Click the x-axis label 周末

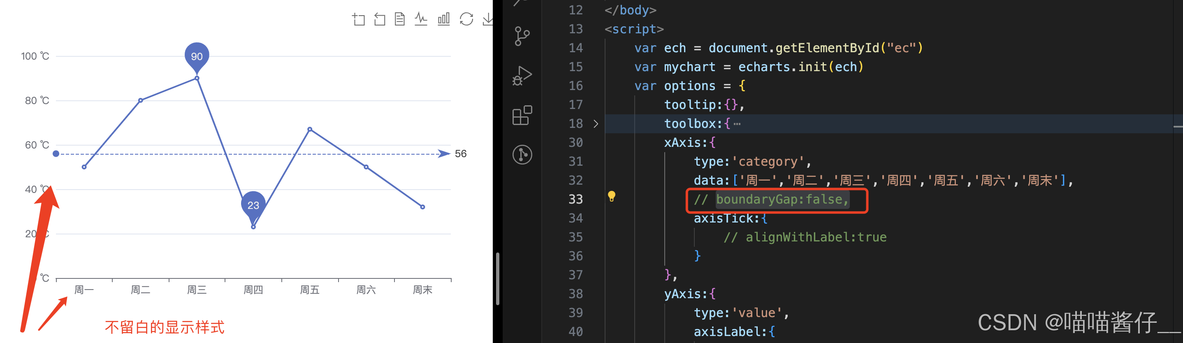422,290
